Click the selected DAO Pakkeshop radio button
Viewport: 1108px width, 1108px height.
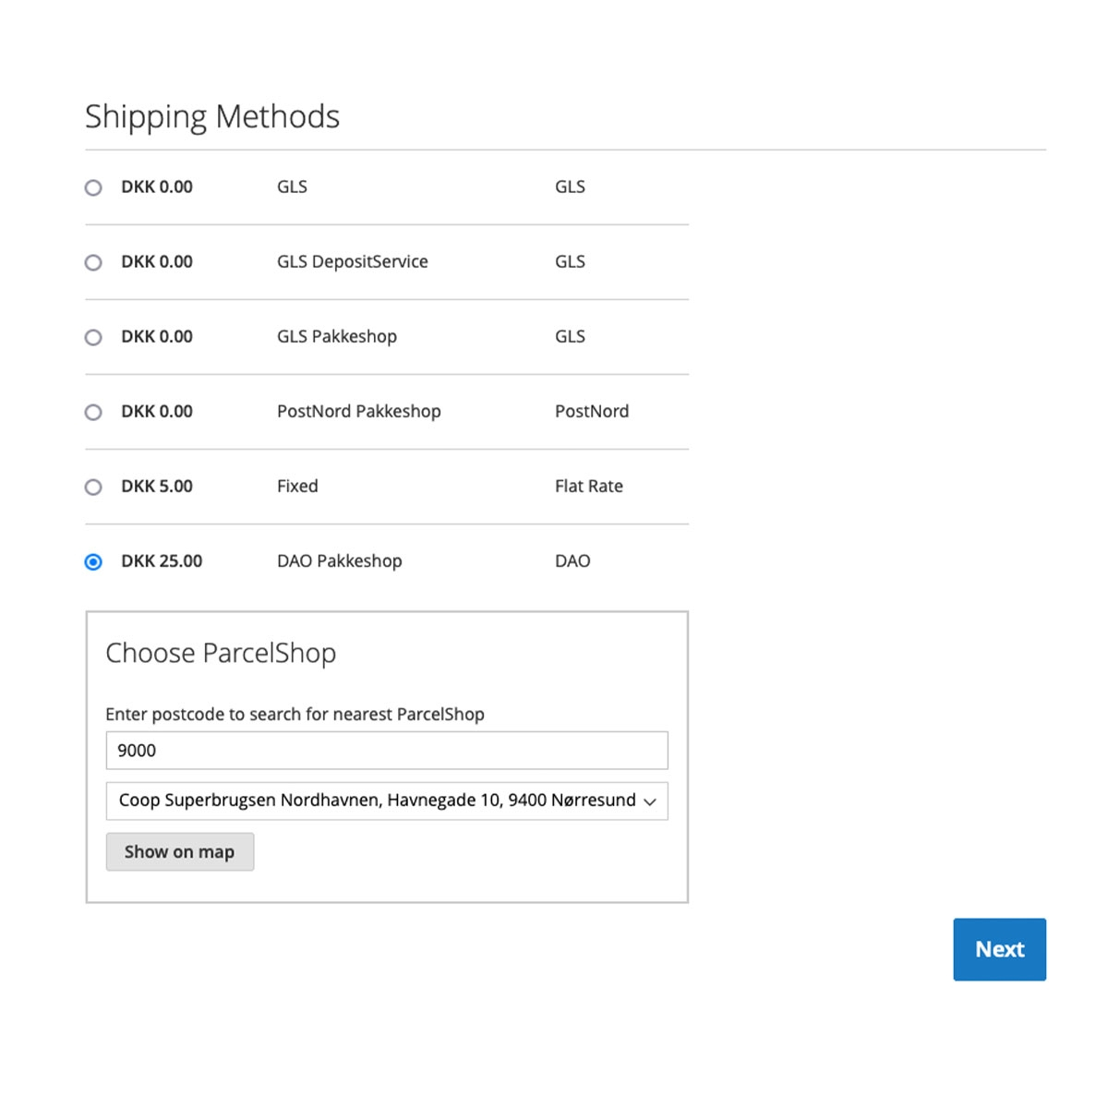pyautogui.click(x=93, y=561)
